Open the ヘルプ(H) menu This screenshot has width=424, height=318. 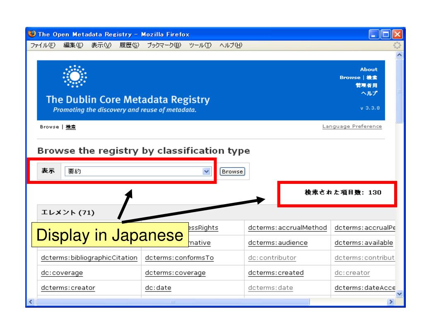(x=231, y=45)
